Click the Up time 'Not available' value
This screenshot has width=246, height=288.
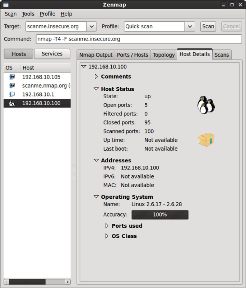pyautogui.click(x=161, y=140)
